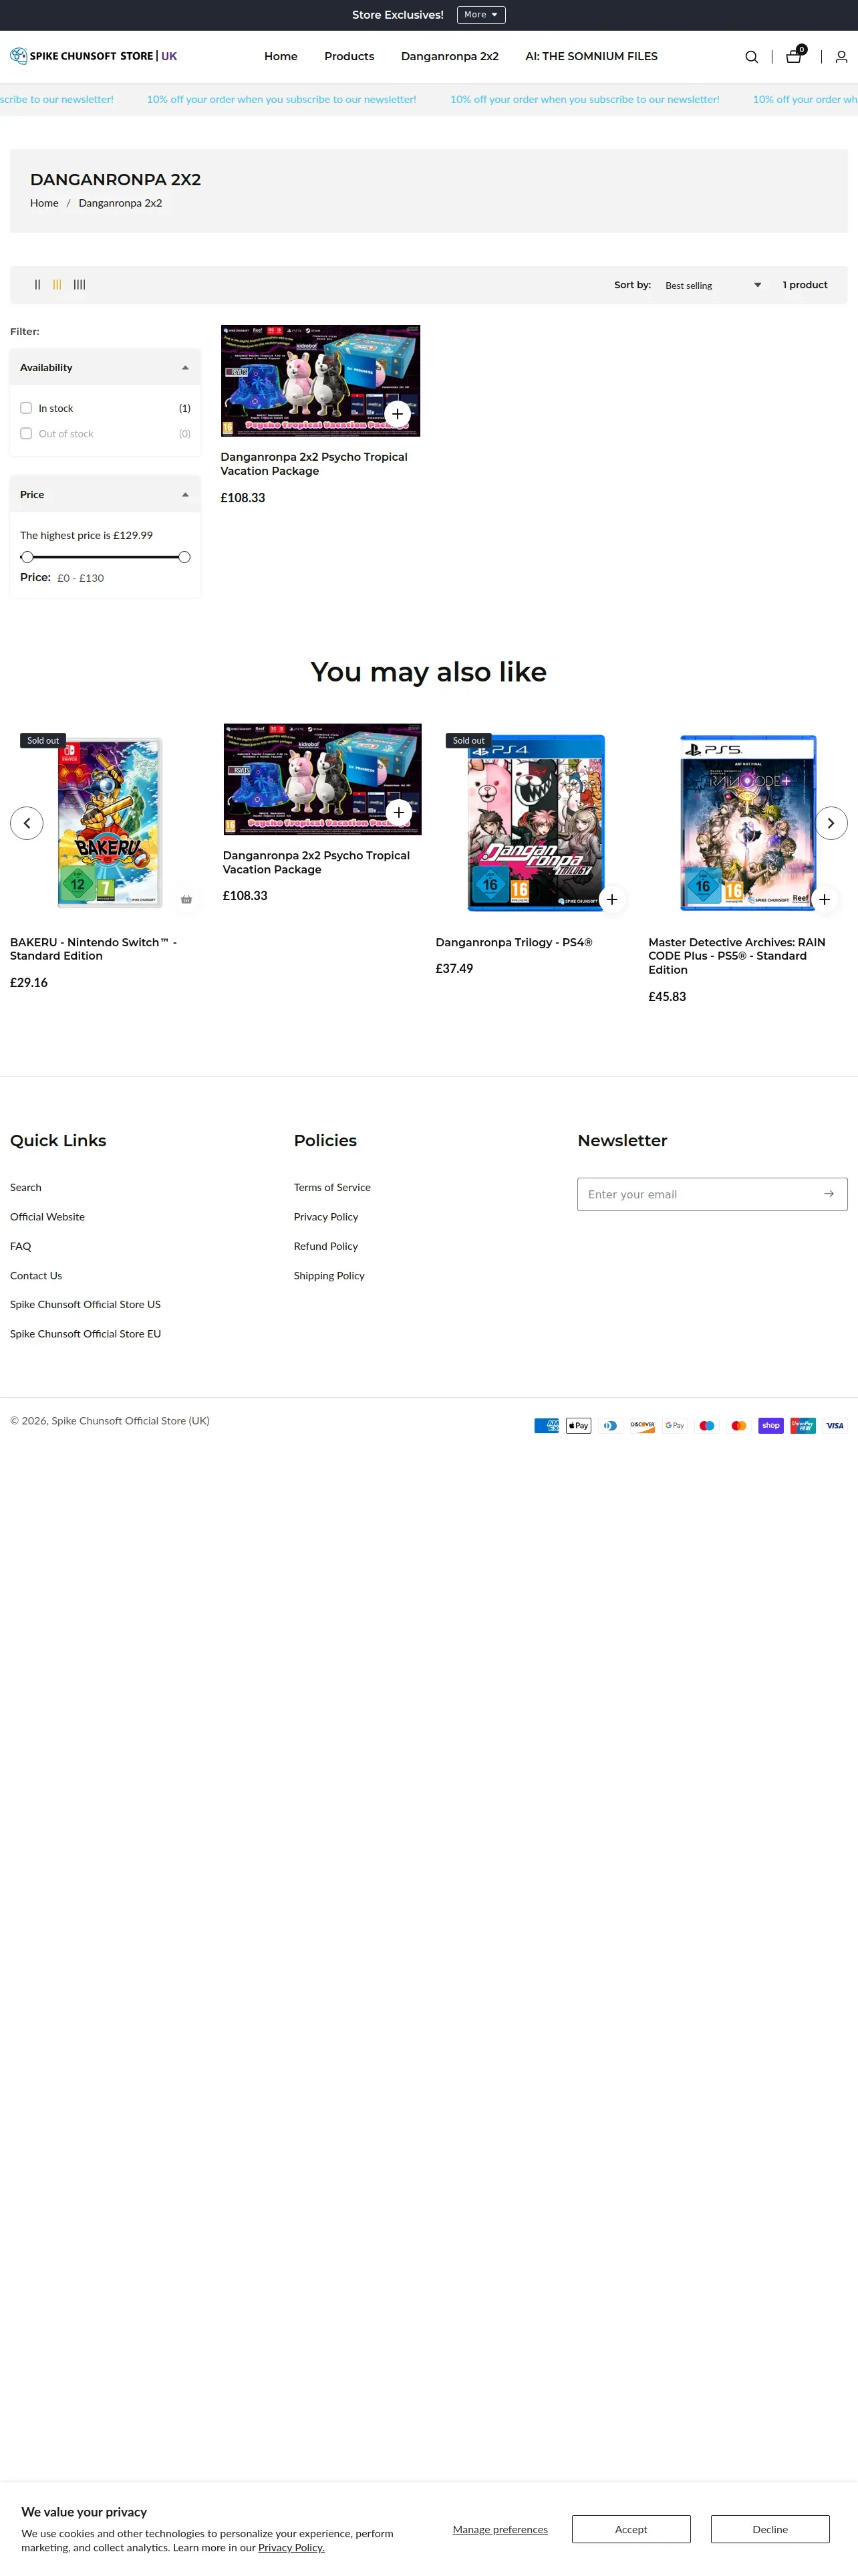Open Contact Us footer link
The height and width of the screenshot is (2576, 858).
click(36, 1275)
